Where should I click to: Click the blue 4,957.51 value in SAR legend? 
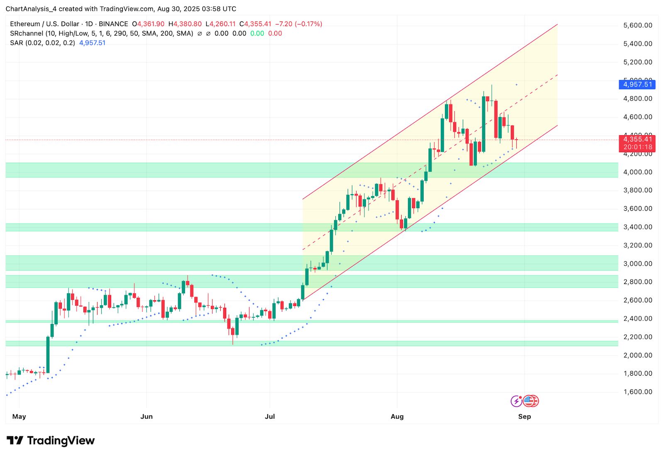tap(92, 43)
